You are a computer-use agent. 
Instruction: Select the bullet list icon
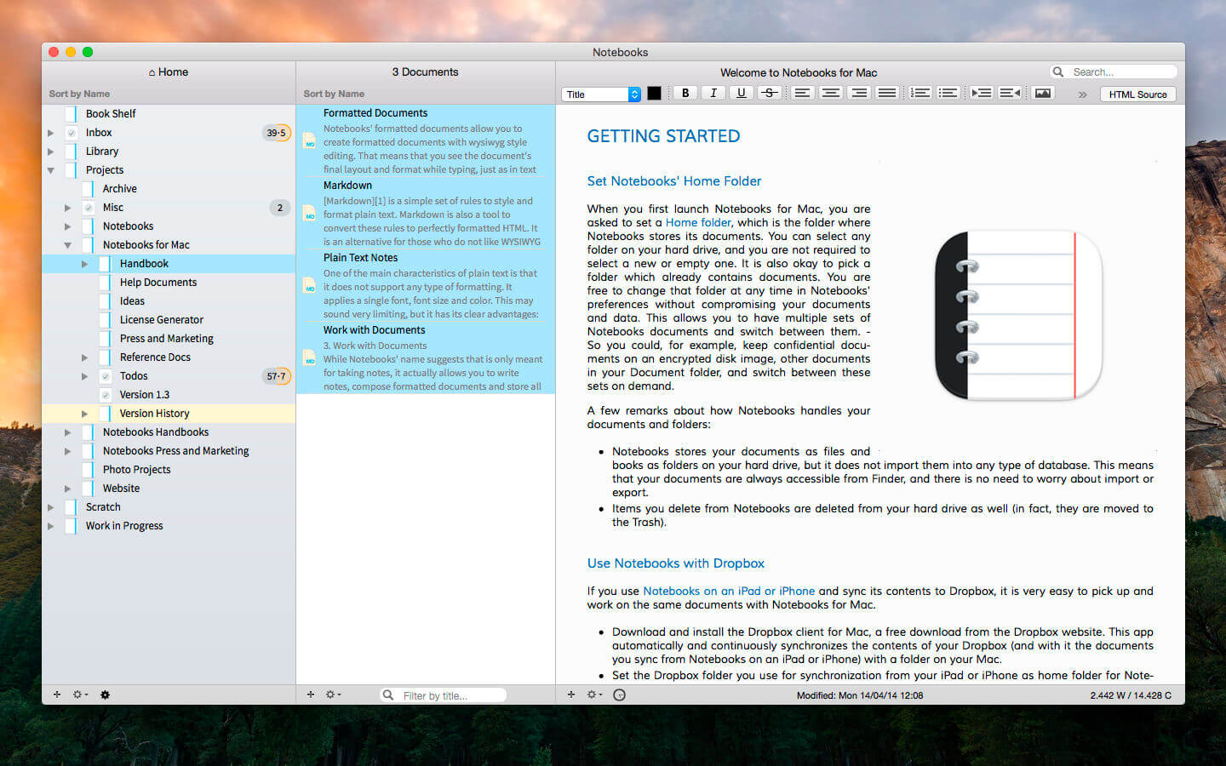tap(948, 93)
